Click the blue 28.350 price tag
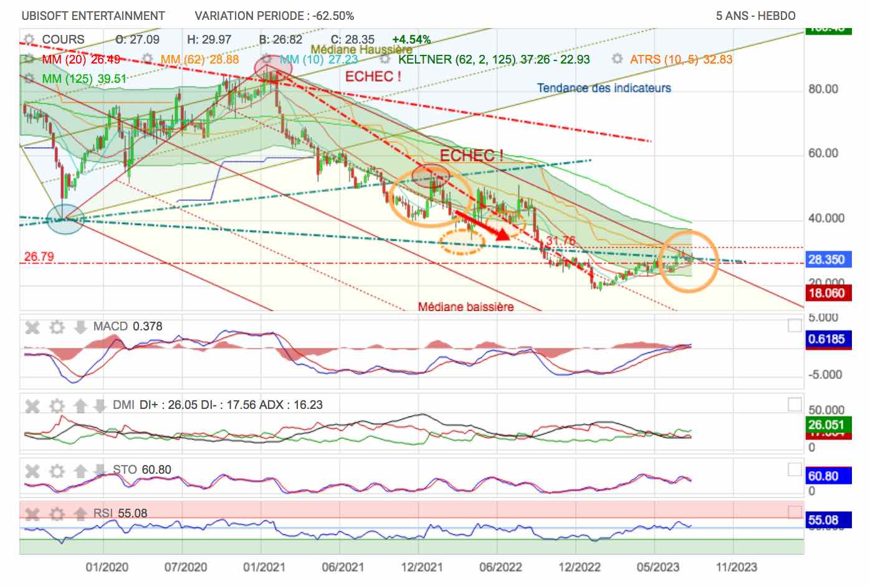The width and height of the screenshot is (870, 586). point(828,259)
